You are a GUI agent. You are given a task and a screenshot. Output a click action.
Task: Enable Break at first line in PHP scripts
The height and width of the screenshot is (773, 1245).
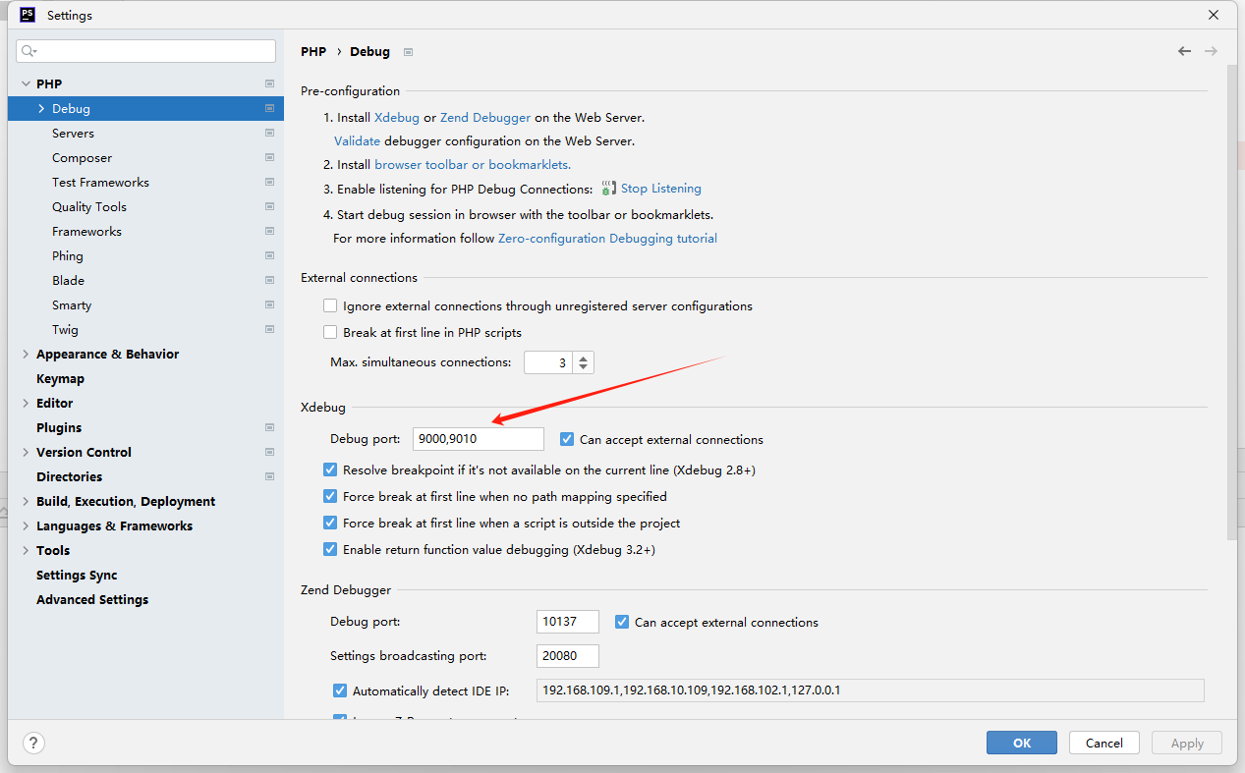(330, 333)
